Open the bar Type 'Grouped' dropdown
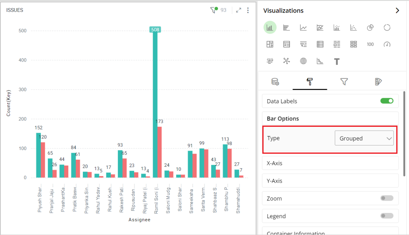Viewport: 409px width, 235px height. (364, 138)
